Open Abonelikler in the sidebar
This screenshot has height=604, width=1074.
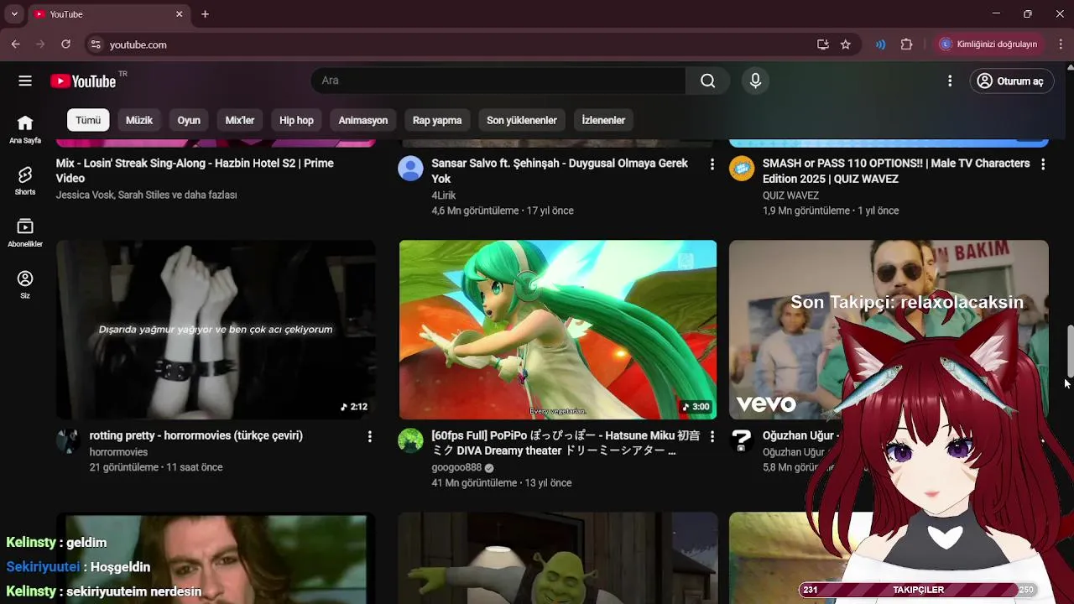click(25, 232)
